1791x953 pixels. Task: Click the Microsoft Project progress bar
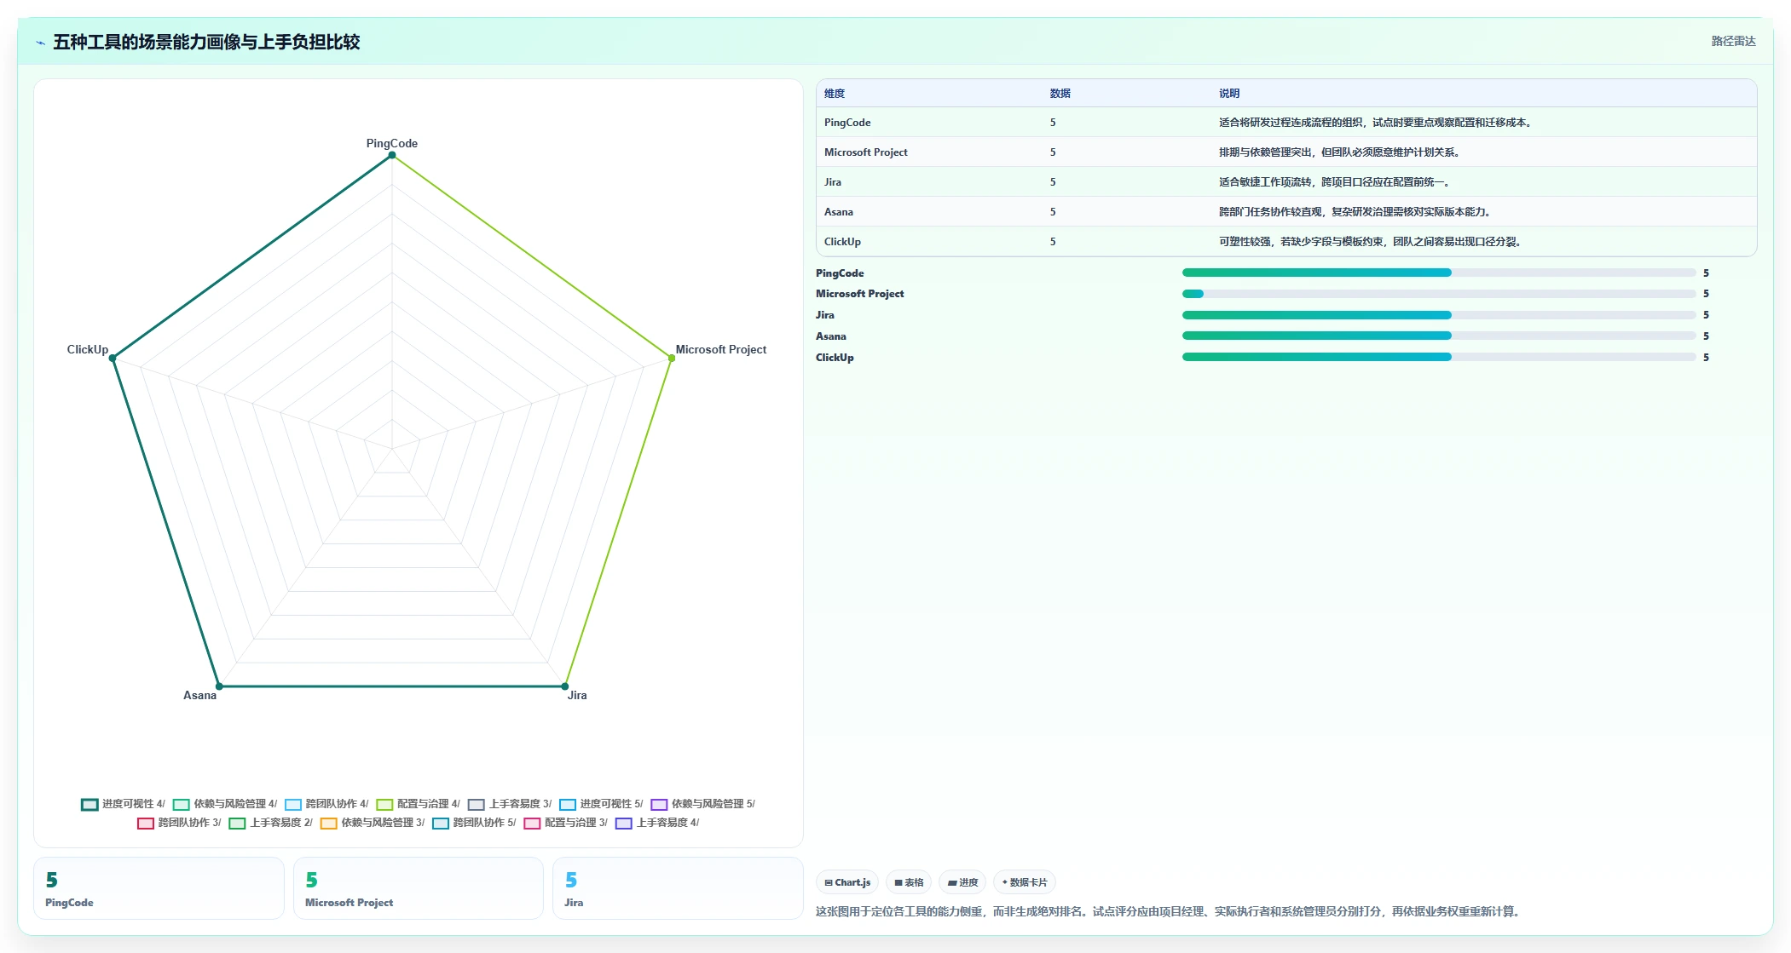(x=1439, y=294)
